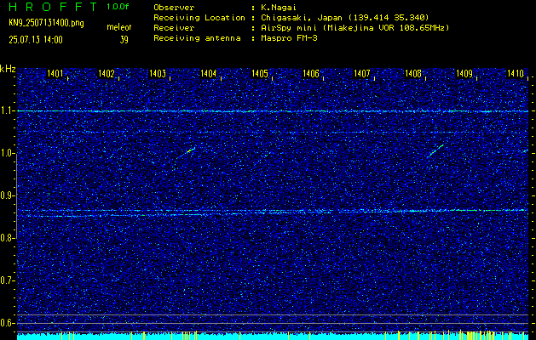Click the Chigasaki, Japan coordinates text
536x340 pixels.
click(344, 17)
